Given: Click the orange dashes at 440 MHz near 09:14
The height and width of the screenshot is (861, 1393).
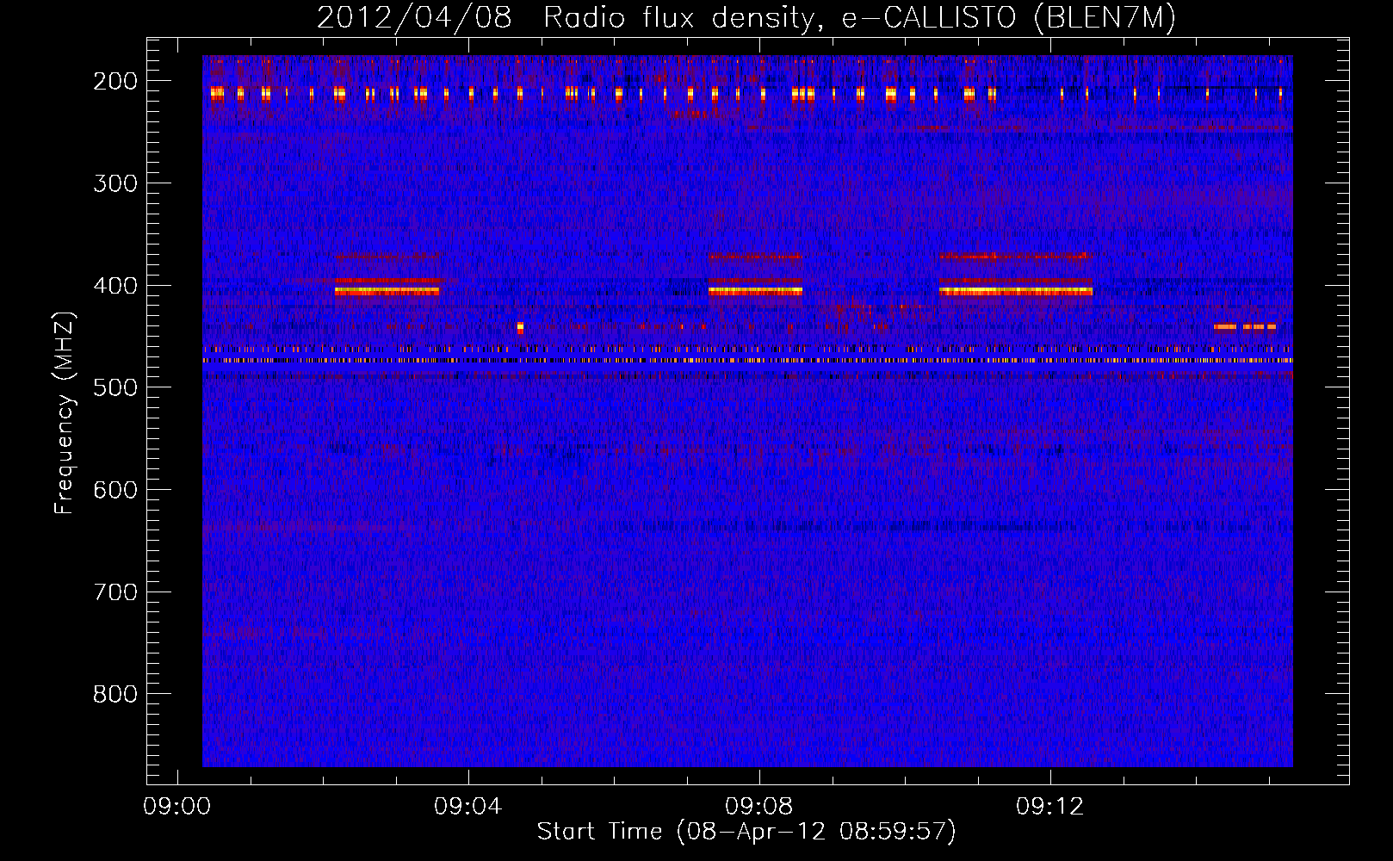Looking at the screenshot, I should pos(1245,326).
